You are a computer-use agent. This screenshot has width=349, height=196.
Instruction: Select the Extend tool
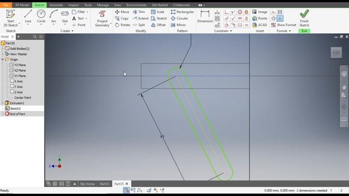pos(141,19)
